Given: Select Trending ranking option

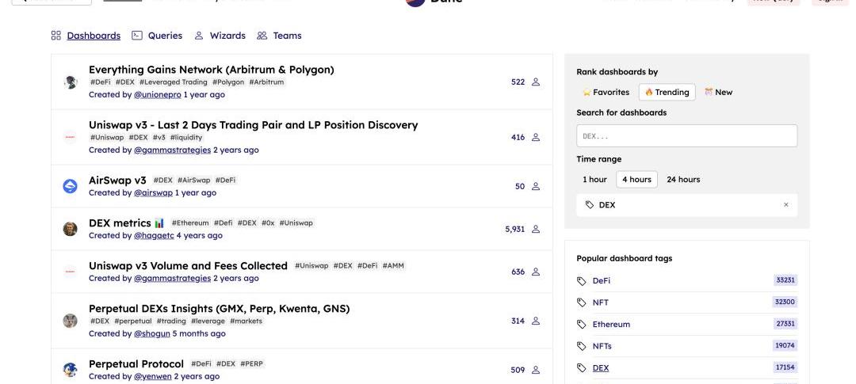Looking at the screenshot, I should click(x=667, y=92).
